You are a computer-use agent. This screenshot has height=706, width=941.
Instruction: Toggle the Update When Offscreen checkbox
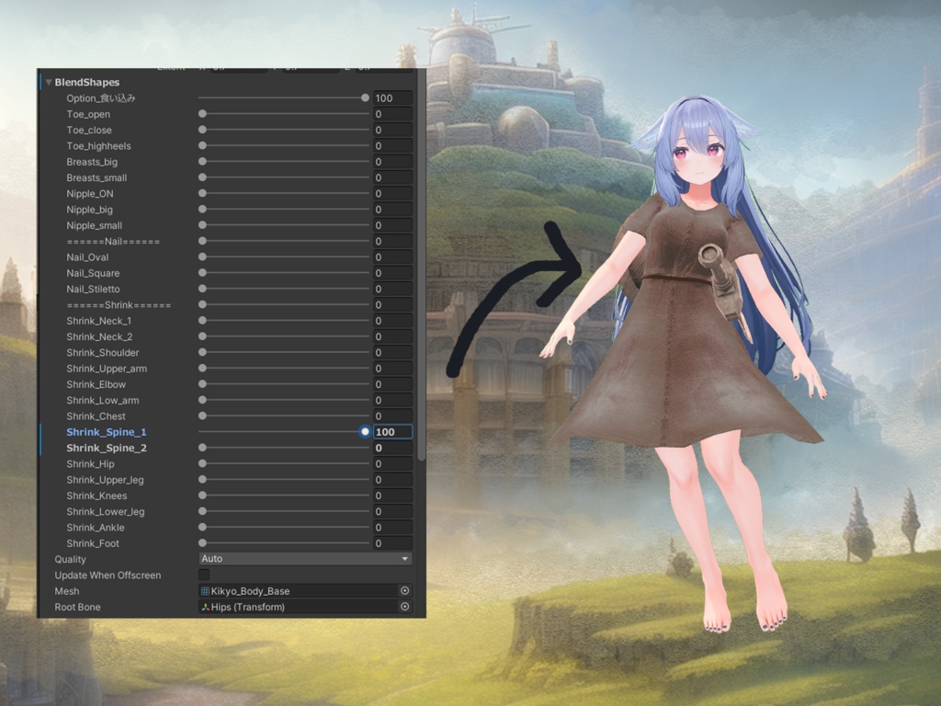[204, 575]
